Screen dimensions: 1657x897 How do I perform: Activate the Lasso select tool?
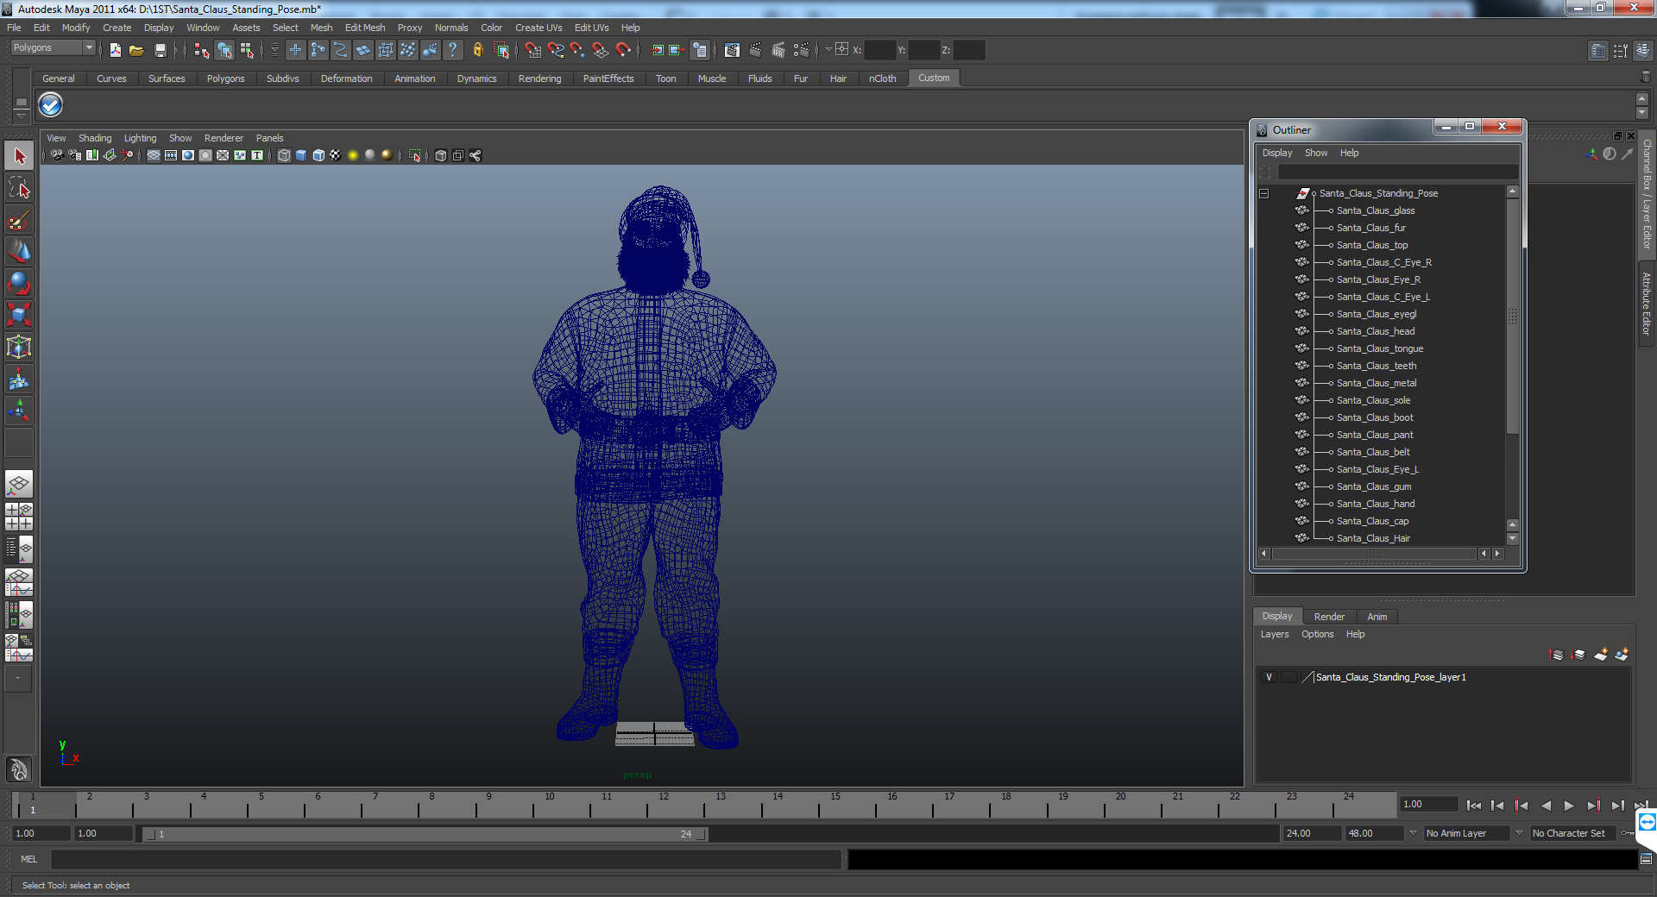click(19, 188)
